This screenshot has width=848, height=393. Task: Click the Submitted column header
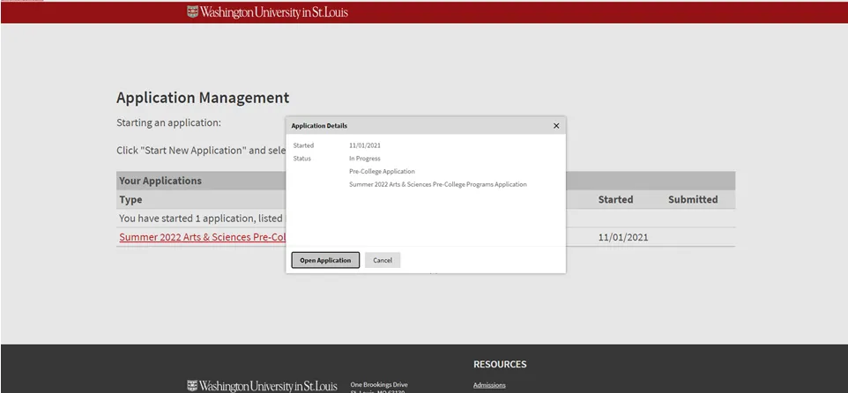click(x=692, y=199)
